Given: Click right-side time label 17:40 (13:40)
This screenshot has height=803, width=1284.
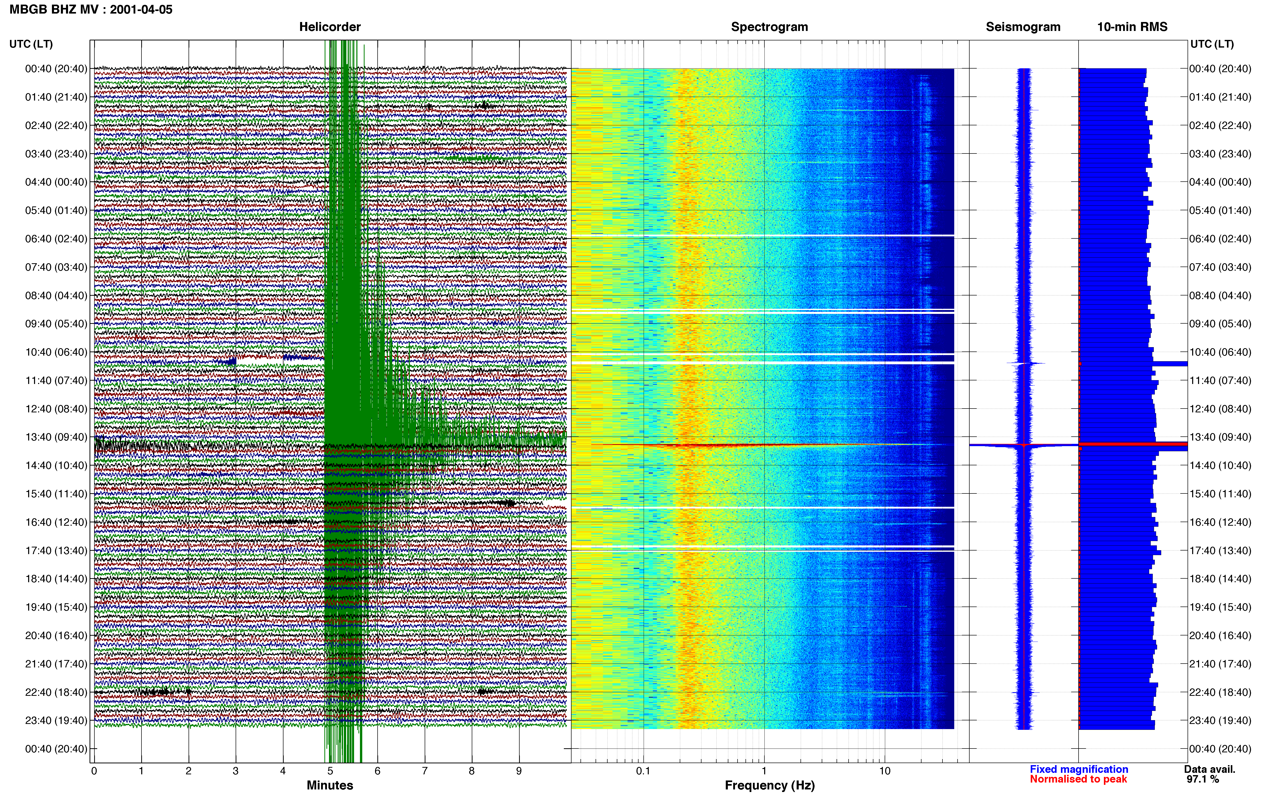Looking at the screenshot, I should tap(1220, 550).
